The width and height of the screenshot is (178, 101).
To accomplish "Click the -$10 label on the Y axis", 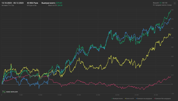I will tap(173, 94).
